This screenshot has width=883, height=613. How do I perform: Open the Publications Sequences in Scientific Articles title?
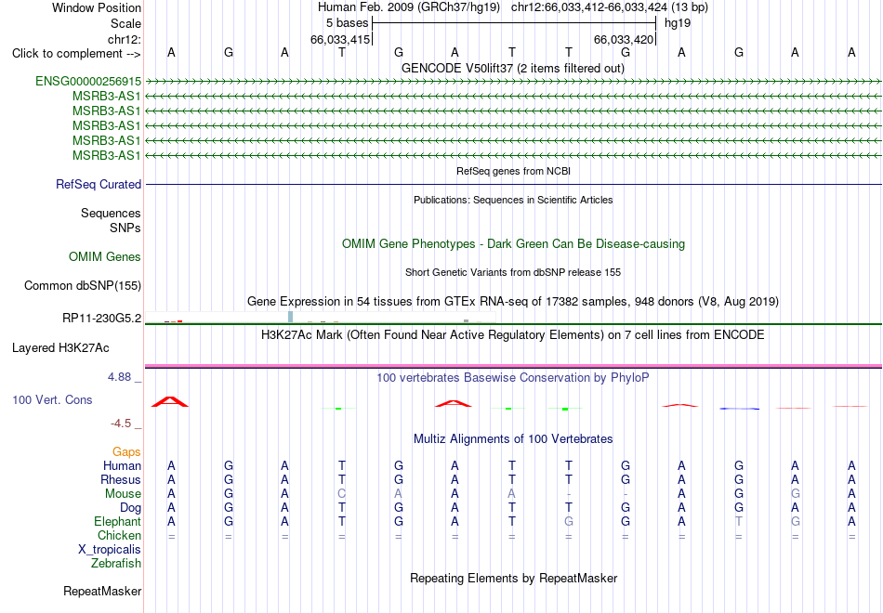513,200
